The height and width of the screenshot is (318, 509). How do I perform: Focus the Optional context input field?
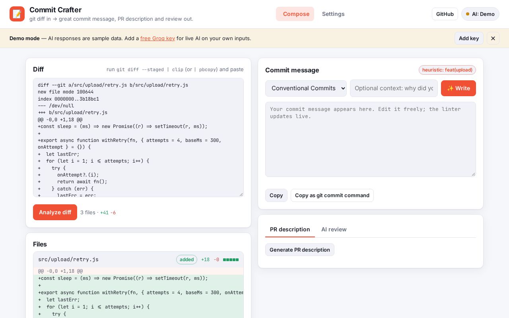click(x=394, y=88)
